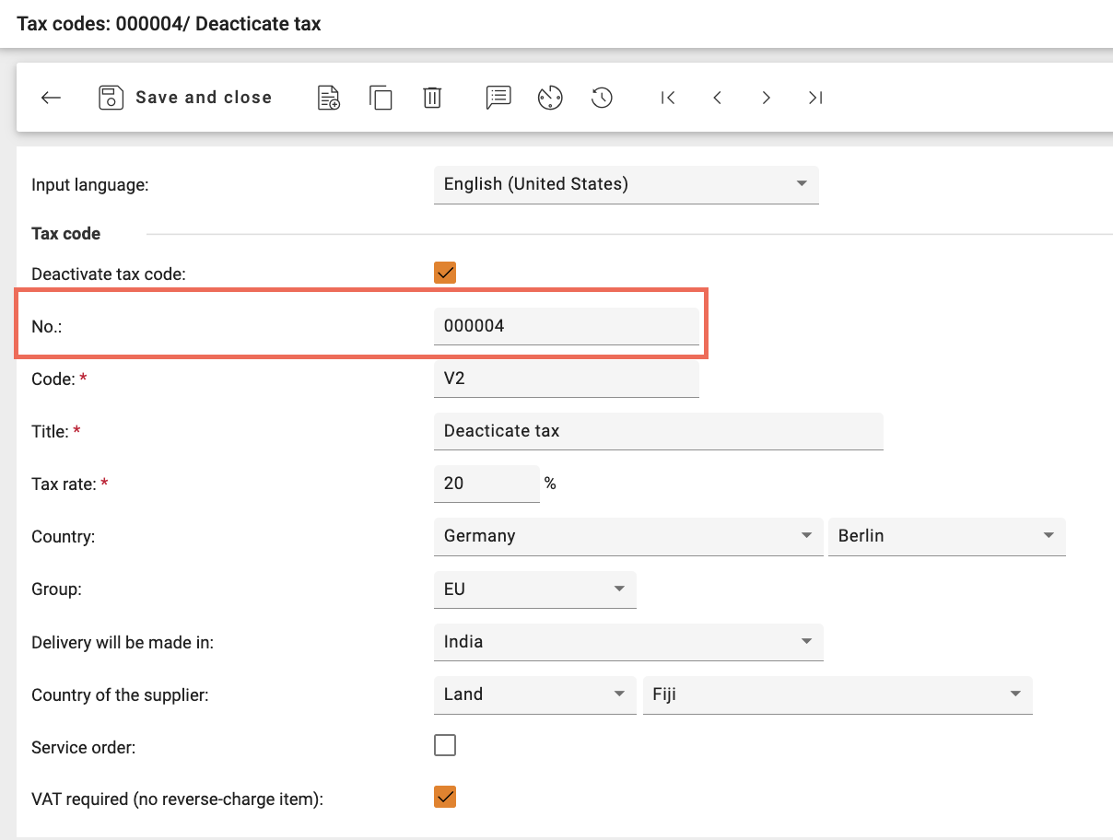
Task: Click the Save and close button
Action: tap(185, 98)
